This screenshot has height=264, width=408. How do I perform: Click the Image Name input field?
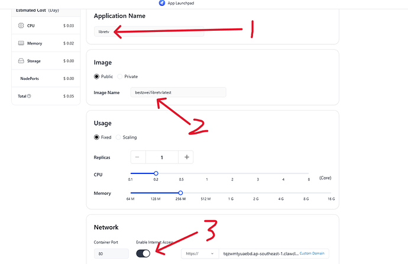178,92
